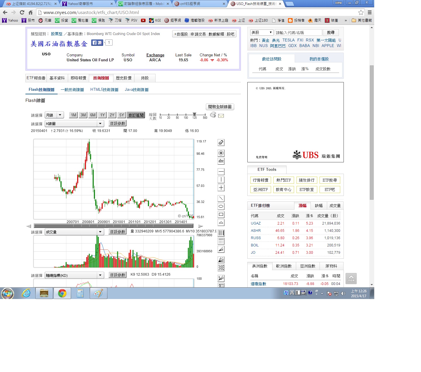Switch to the HTML5技術線圖 tab
The height and width of the screenshot is (372, 421).
pyautogui.click(x=104, y=90)
